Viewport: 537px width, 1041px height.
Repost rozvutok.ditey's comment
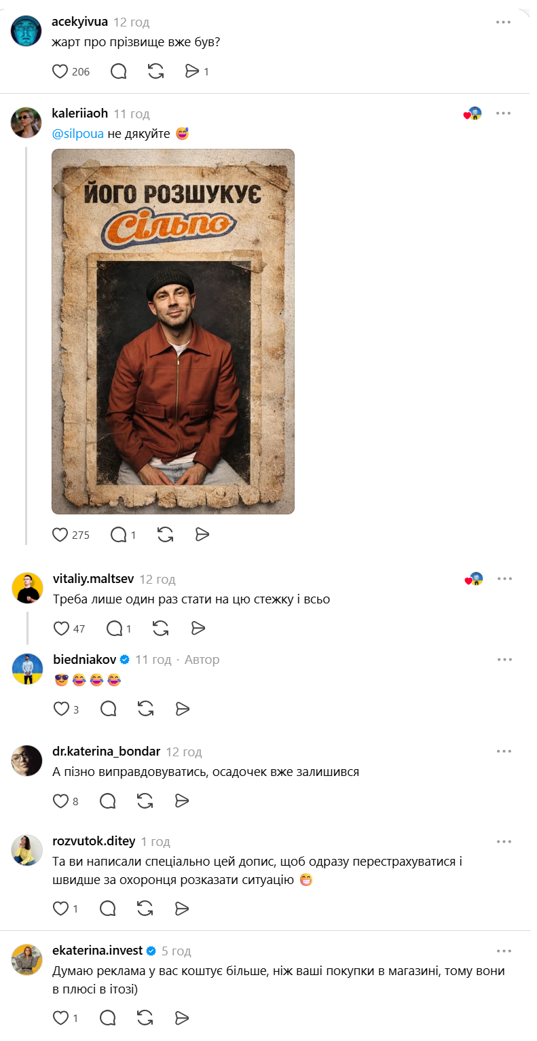(x=145, y=908)
